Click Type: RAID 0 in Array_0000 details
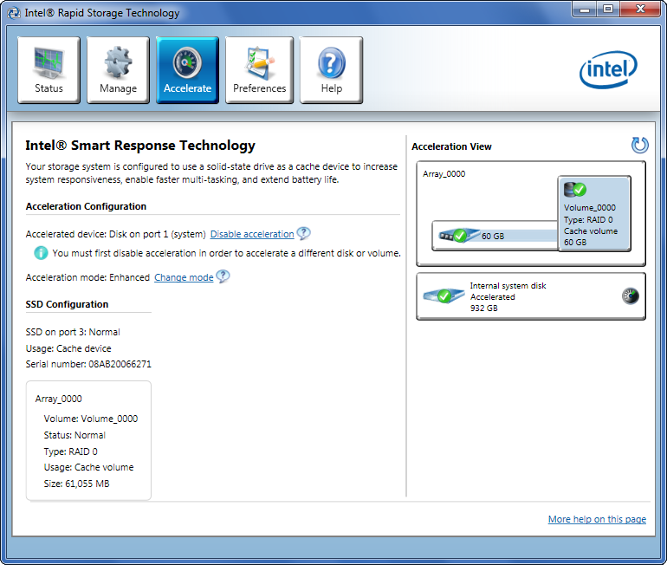 71,451
